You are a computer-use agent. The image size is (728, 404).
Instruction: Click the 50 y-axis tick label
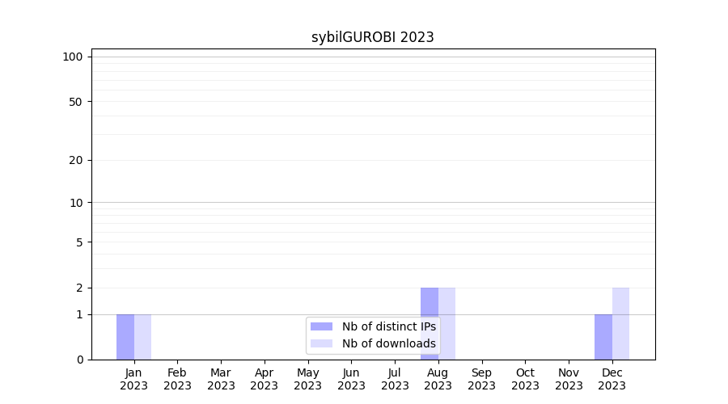pos(75,102)
